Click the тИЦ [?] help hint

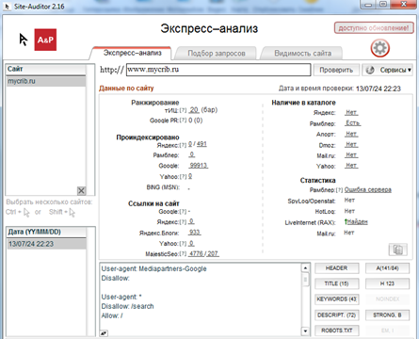tap(183, 110)
